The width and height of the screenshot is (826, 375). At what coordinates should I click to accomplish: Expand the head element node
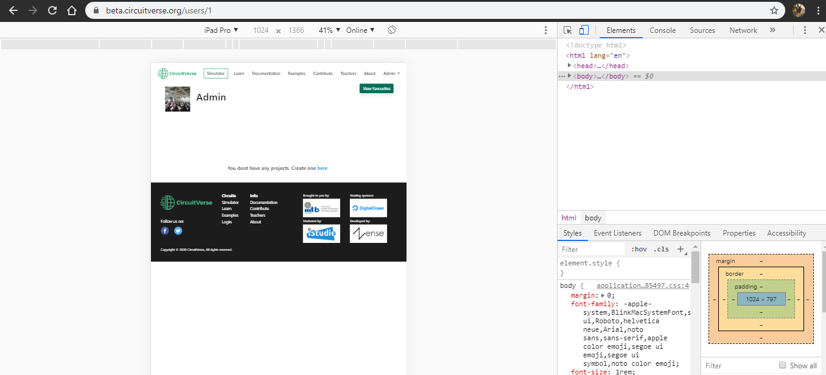tap(569, 66)
